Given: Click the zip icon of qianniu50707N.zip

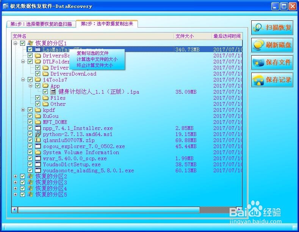Looking at the screenshot, I should point(38,140).
